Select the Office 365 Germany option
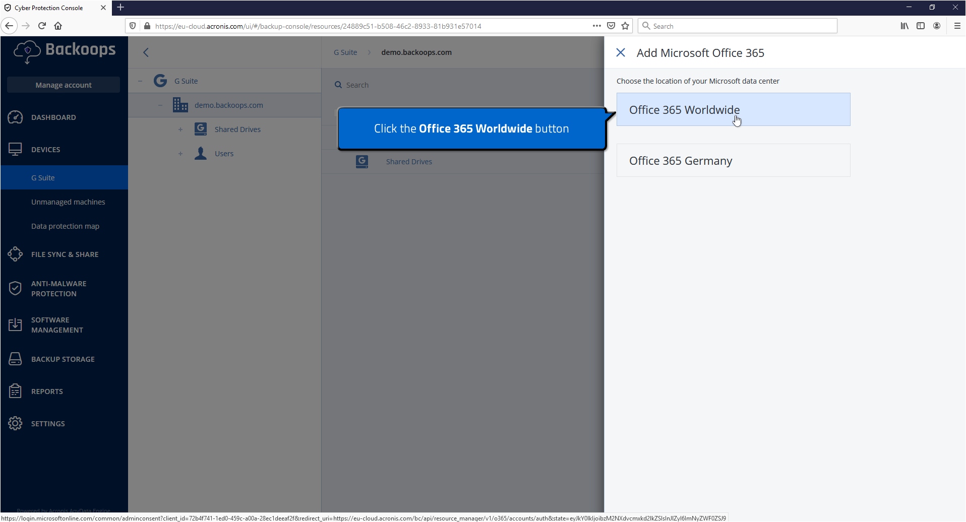This screenshot has width=966, height=522. (733, 160)
